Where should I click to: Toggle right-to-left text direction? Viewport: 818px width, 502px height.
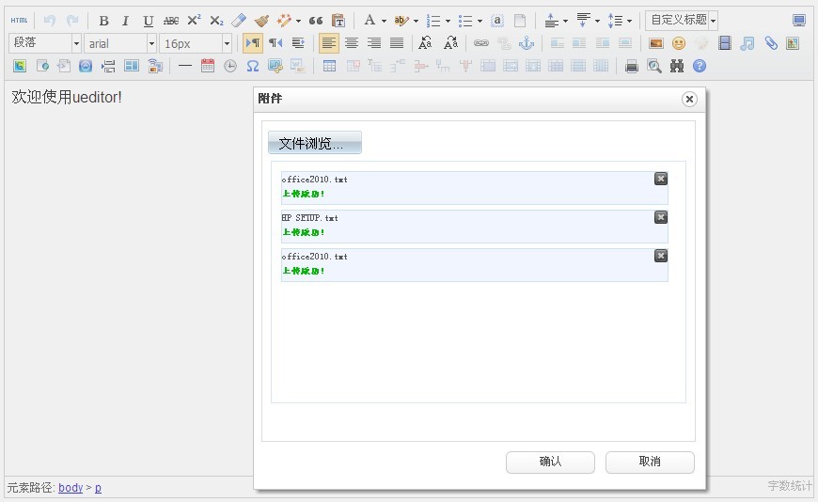coord(275,43)
